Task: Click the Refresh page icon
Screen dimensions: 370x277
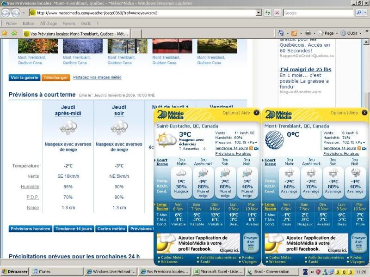Action: tap(268, 13)
